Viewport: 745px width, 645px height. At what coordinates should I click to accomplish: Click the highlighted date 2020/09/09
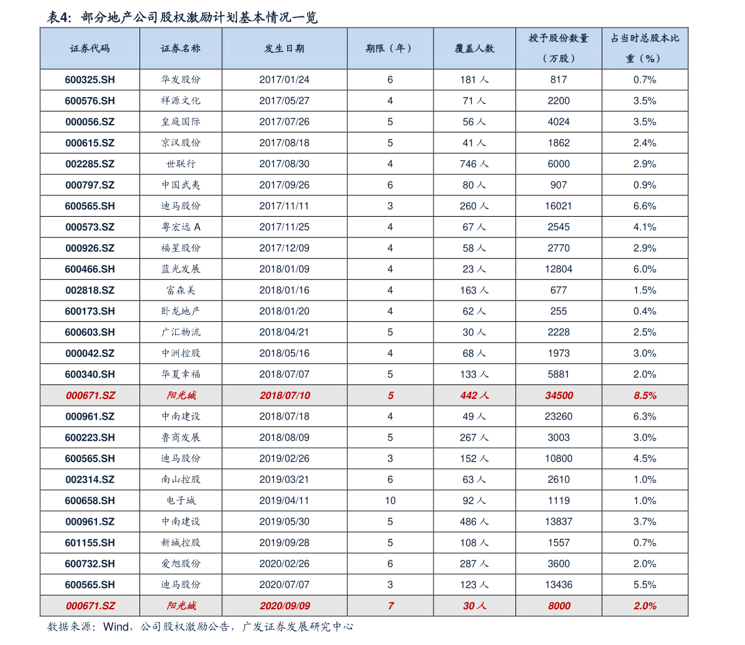pyautogui.click(x=285, y=606)
